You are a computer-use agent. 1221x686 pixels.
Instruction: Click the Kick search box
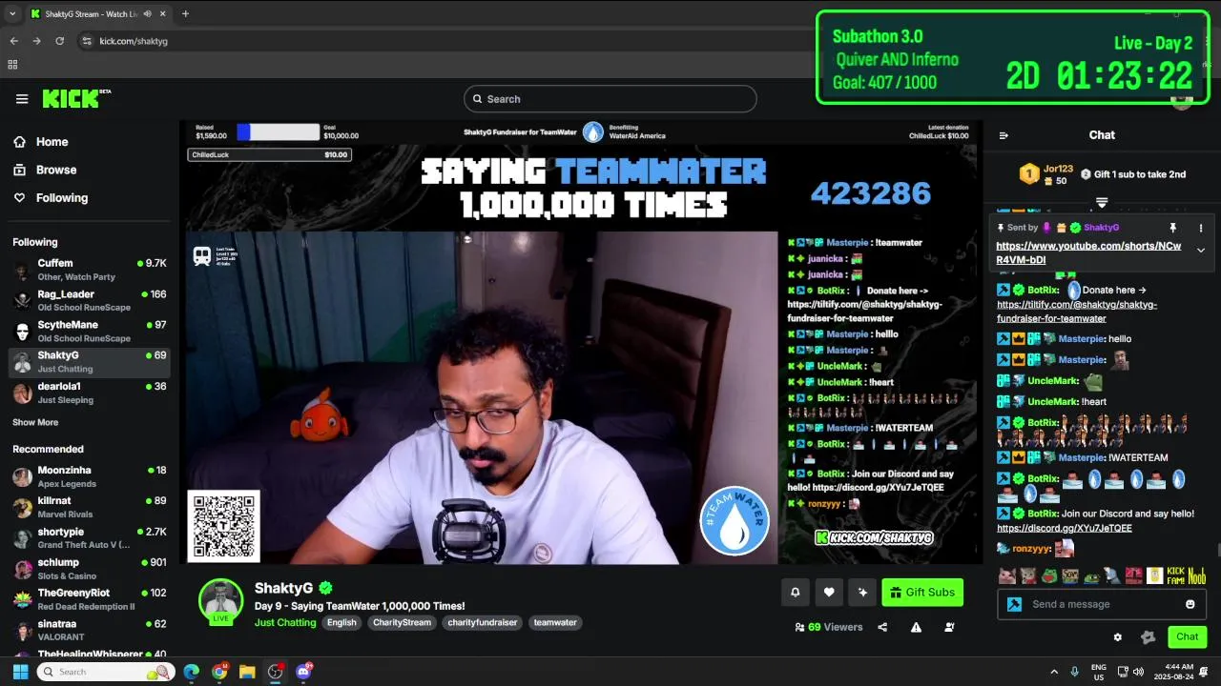[x=610, y=99]
